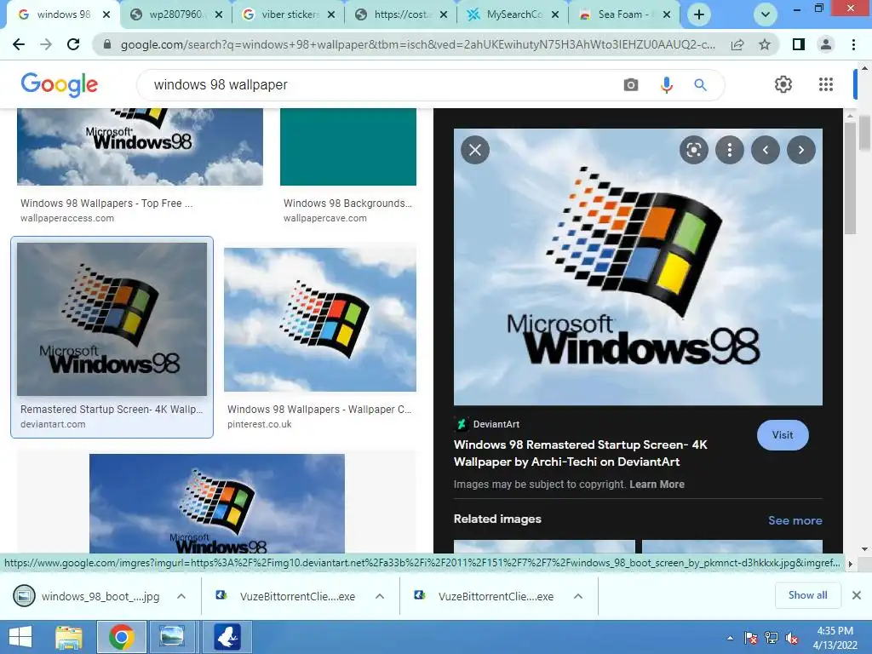872x654 pixels.
Task: Open File Explorer from taskbar
Action: point(69,637)
